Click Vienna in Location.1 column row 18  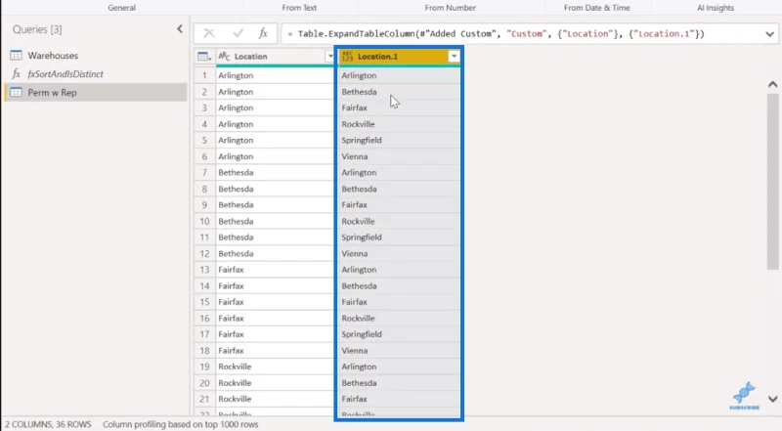click(x=355, y=351)
